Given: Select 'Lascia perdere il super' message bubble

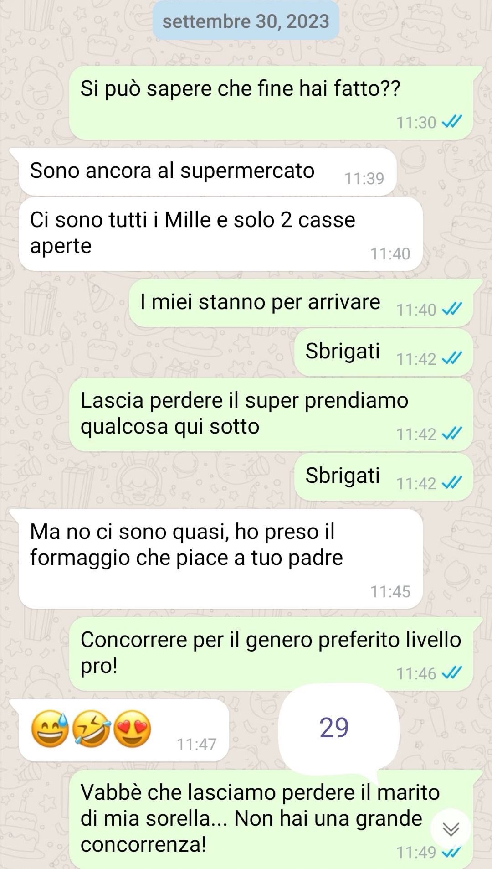Looking at the screenshot, I should pyautogui.click(x=271, y=414).
